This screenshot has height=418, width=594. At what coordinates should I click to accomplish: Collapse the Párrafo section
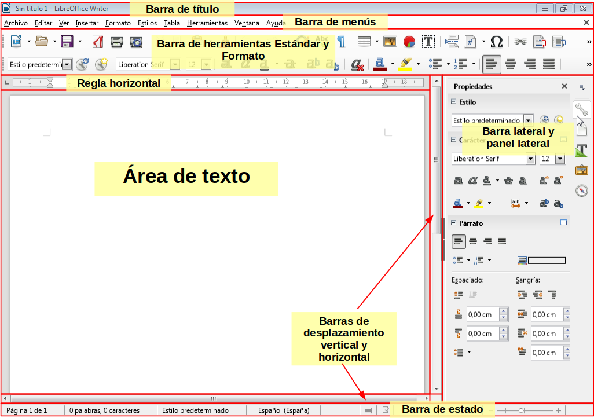(452, 223)
